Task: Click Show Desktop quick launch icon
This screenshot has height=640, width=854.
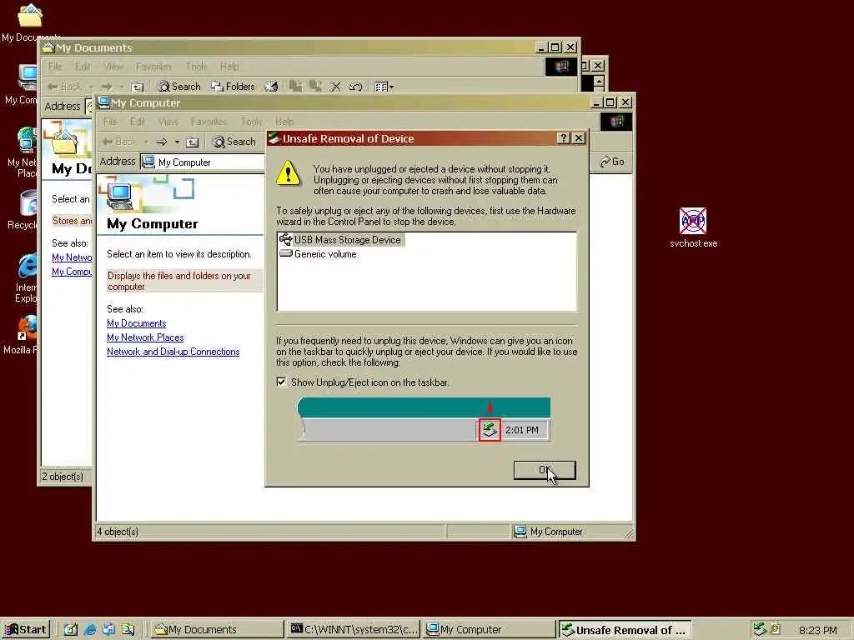Action: 71,630
